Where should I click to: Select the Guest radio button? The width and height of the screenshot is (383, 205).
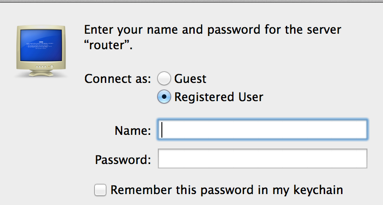164,79
